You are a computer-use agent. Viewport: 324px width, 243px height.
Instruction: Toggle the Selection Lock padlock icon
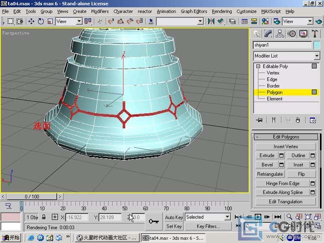44,217
